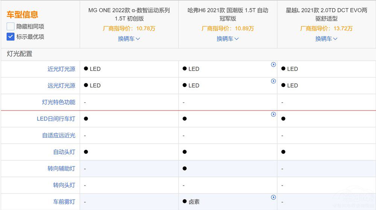Select the 自动头灯 row label
The image size is (376, 210).
point(64,152)
